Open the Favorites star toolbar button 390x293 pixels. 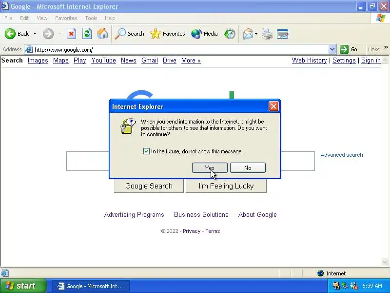click(167, 34)
